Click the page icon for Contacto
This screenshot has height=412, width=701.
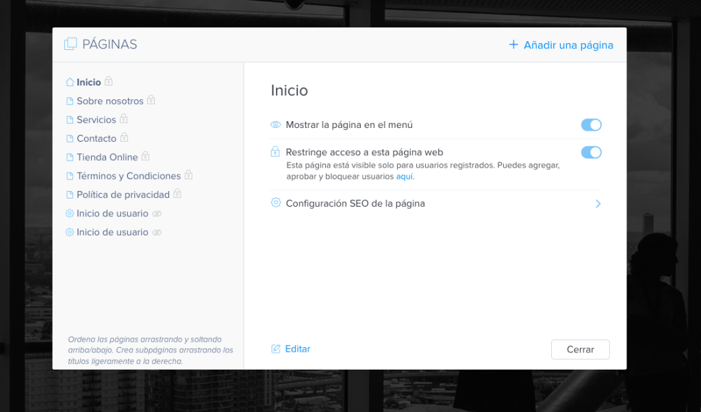(70, 138)
